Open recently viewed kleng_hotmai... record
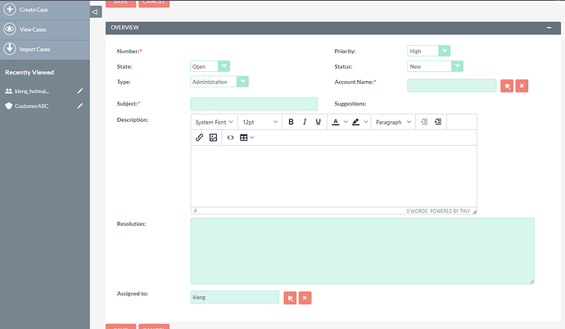The image size is (565, 329). [32, 91]
